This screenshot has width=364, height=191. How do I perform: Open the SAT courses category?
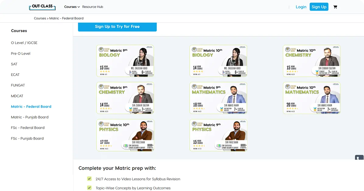pos(14,64)
